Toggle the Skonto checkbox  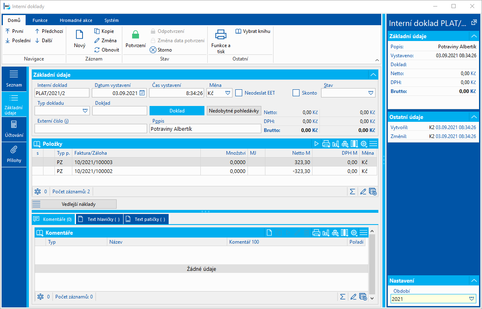pyautogui.click(x=296, y=93)
